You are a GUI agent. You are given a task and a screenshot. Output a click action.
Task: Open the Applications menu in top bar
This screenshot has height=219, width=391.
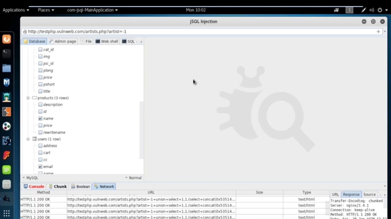pos(16,10)
